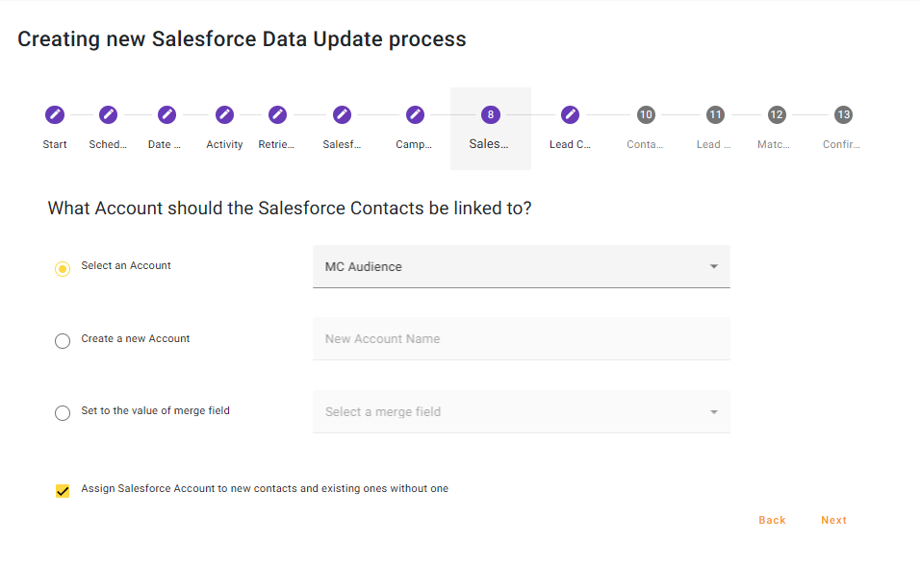Open the step 8 Sales... tab
The width and height of the screenshot is (921, 565).
(491, 127)
